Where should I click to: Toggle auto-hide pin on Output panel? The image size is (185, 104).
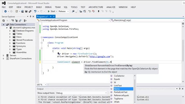[x=180, y=89]
